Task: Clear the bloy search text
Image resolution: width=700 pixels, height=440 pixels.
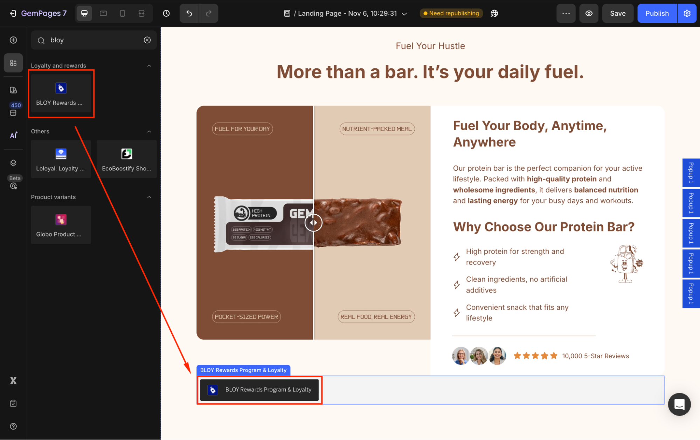Action: pos(147,40)
